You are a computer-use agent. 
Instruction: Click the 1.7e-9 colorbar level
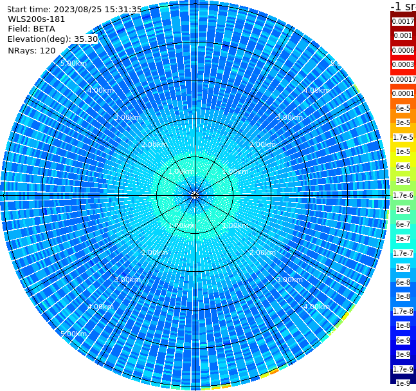point(403,369)
